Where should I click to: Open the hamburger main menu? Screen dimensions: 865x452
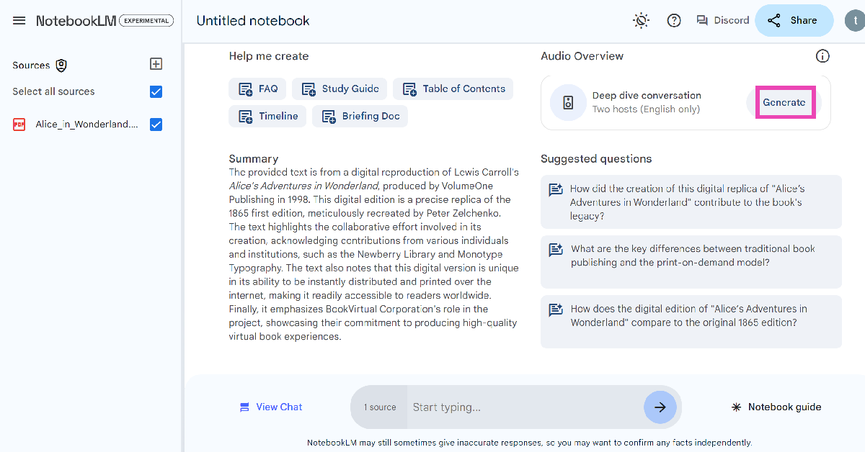coord(19,20)
